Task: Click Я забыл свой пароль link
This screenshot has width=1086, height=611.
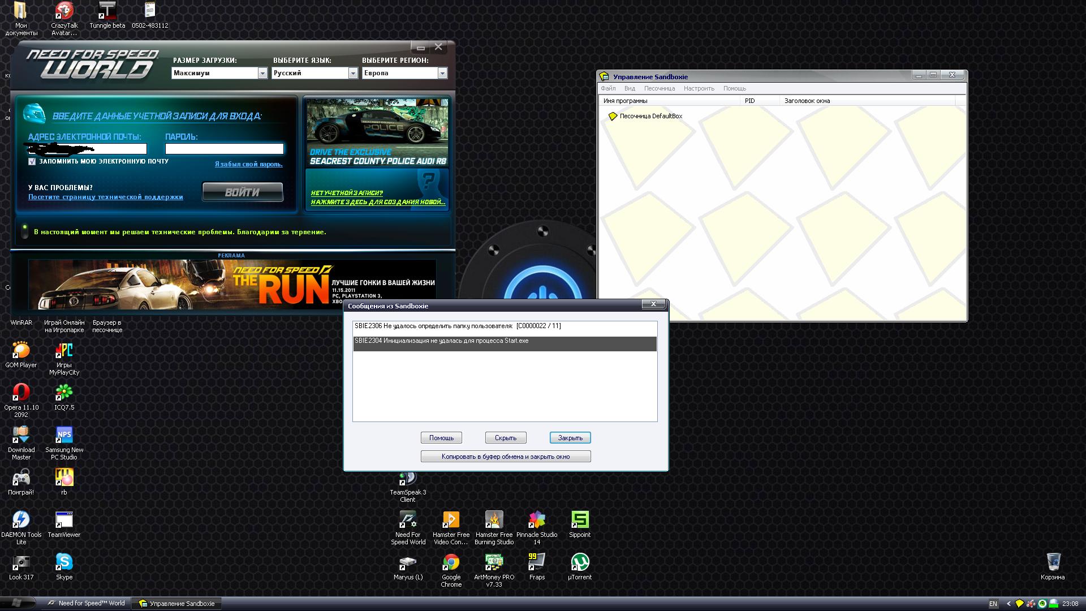Action: 248,164
